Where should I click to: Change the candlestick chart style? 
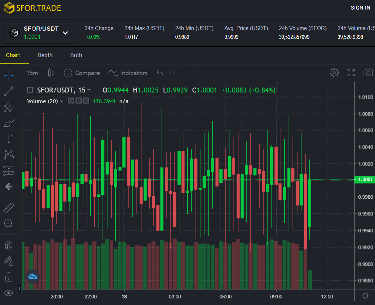coord(51,73)
